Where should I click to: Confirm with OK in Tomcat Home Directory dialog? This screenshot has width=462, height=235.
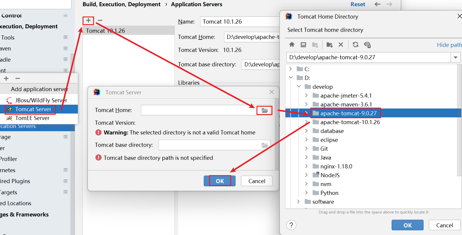point(407,225)
